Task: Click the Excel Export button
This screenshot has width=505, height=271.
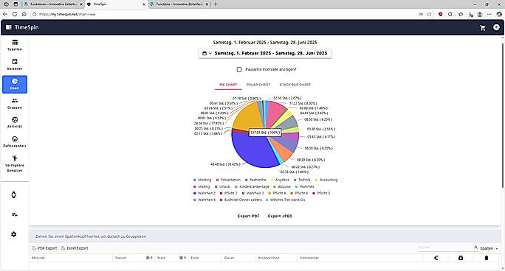Action: [x=75, y=248]
